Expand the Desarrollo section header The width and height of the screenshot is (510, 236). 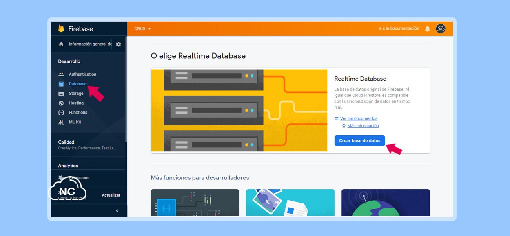(69, 61)
